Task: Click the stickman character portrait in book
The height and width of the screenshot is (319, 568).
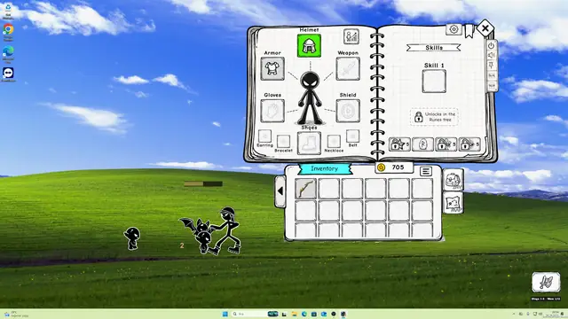Action: coord(310,98)
